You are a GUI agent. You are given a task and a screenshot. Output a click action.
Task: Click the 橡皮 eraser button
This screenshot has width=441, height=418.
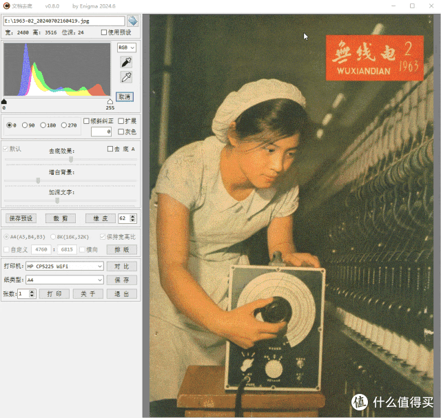point(101,218)
